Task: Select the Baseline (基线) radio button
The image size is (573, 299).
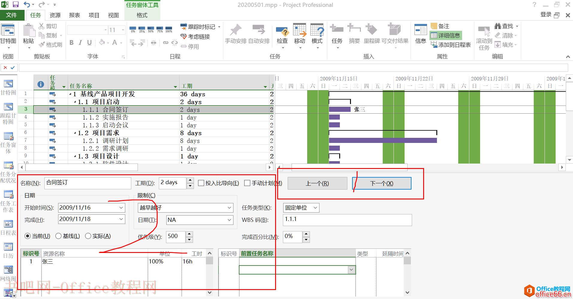Action: [58, 236]
